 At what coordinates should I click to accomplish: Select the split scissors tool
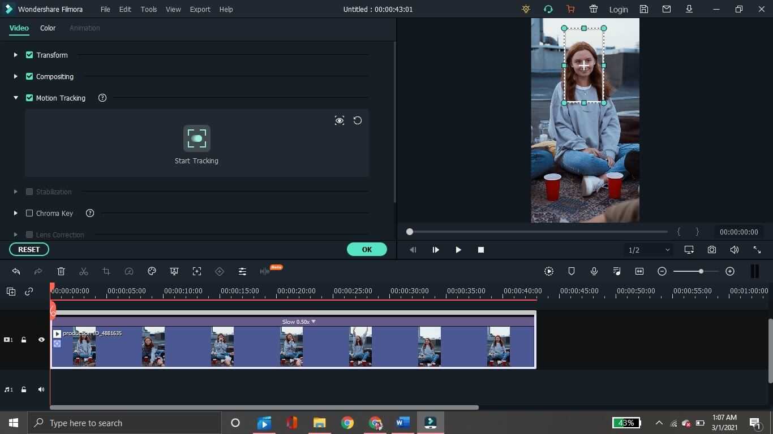pos(84,272)
